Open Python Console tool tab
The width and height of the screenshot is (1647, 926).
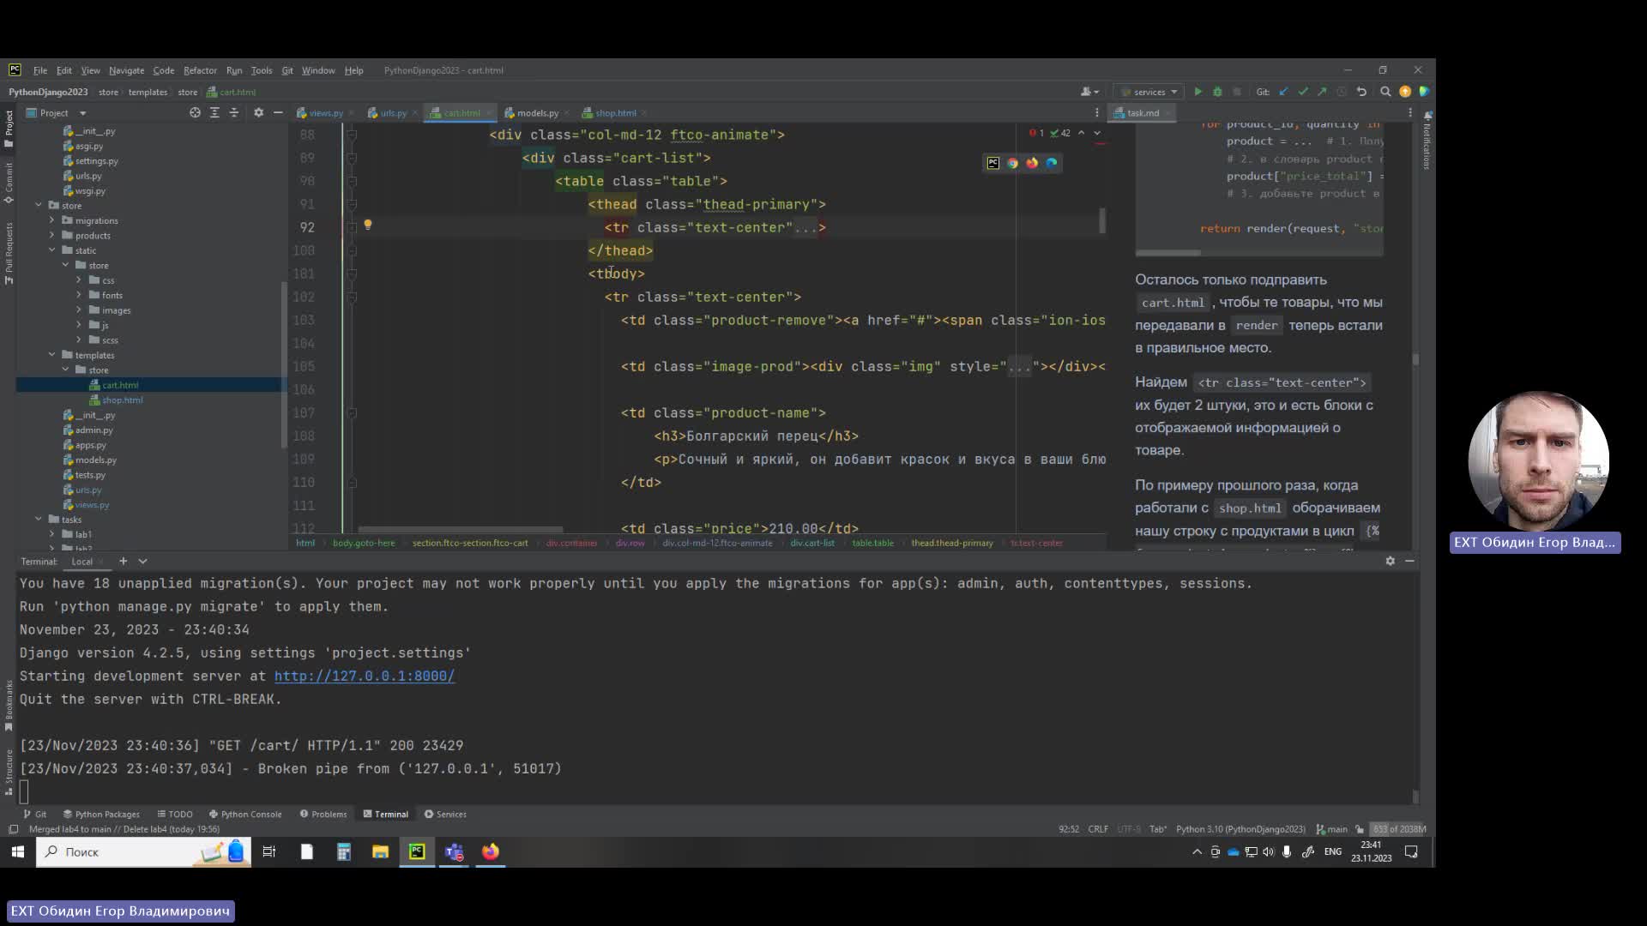pyautogui.click(x=245, y=814)
